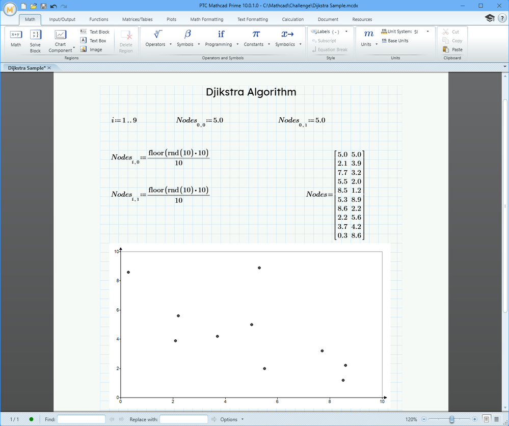Click the Base Units button
The height and width of the screenshot is (426, 509).
pos(395,41)
